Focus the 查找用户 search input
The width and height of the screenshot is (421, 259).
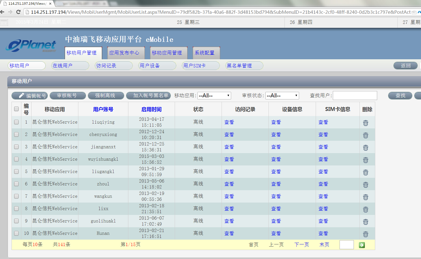coord(355,96)
